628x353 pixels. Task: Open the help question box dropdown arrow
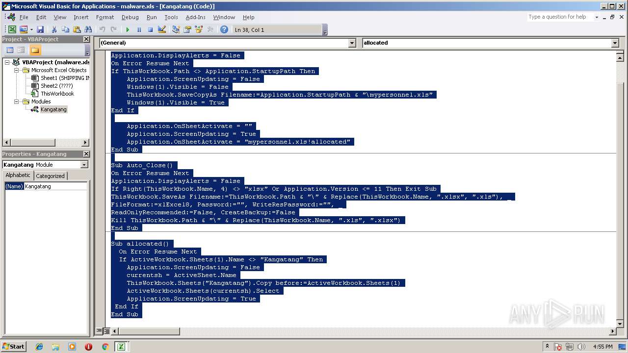pyautogui.click(x=597, y=17)
